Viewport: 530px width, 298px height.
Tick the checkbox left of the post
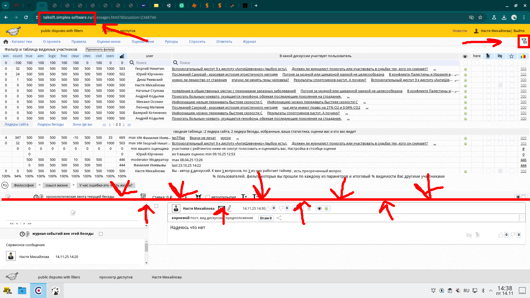click(156, 206)
